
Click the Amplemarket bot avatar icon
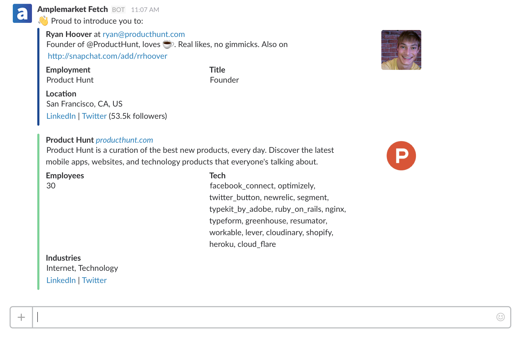coord(22,14)
